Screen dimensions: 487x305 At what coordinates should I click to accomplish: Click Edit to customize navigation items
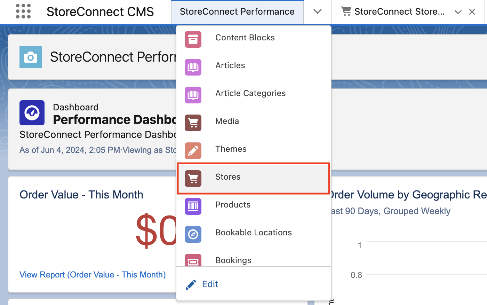210,284
